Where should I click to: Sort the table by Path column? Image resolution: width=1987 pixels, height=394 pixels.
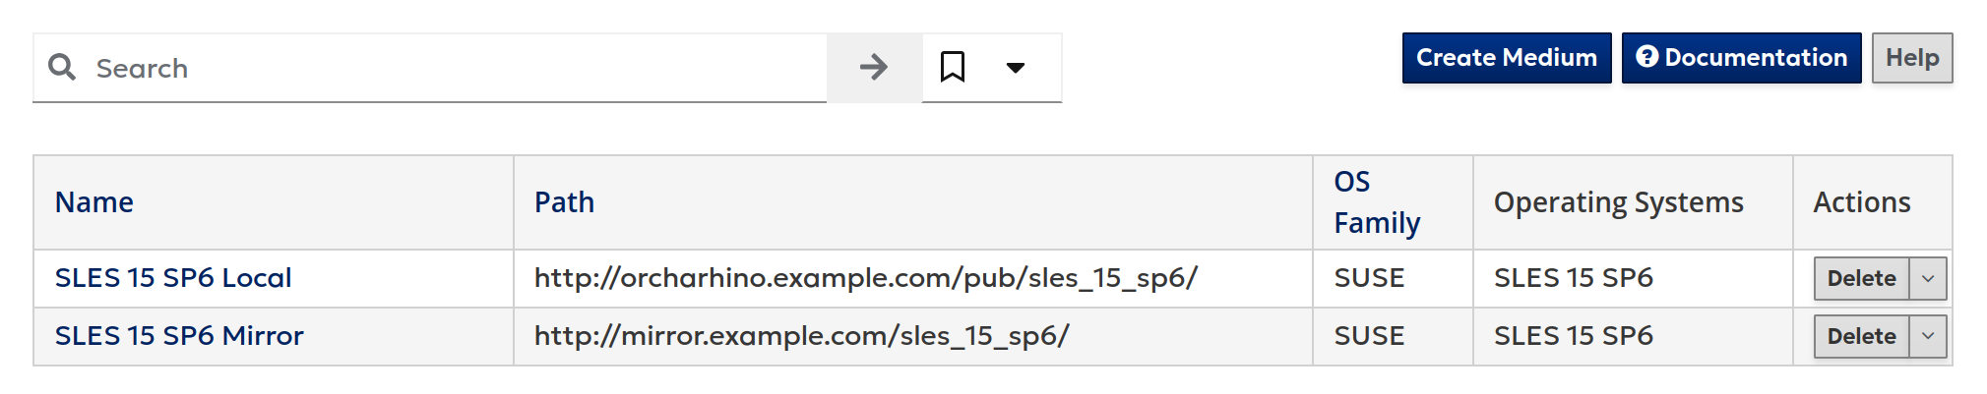(x=564, y=202)
